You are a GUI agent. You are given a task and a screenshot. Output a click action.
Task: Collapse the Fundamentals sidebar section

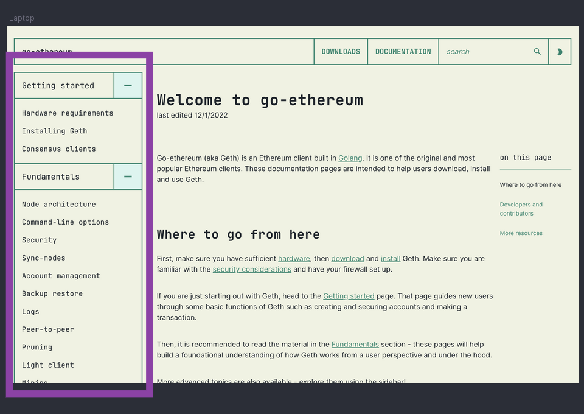pos(128,176)
